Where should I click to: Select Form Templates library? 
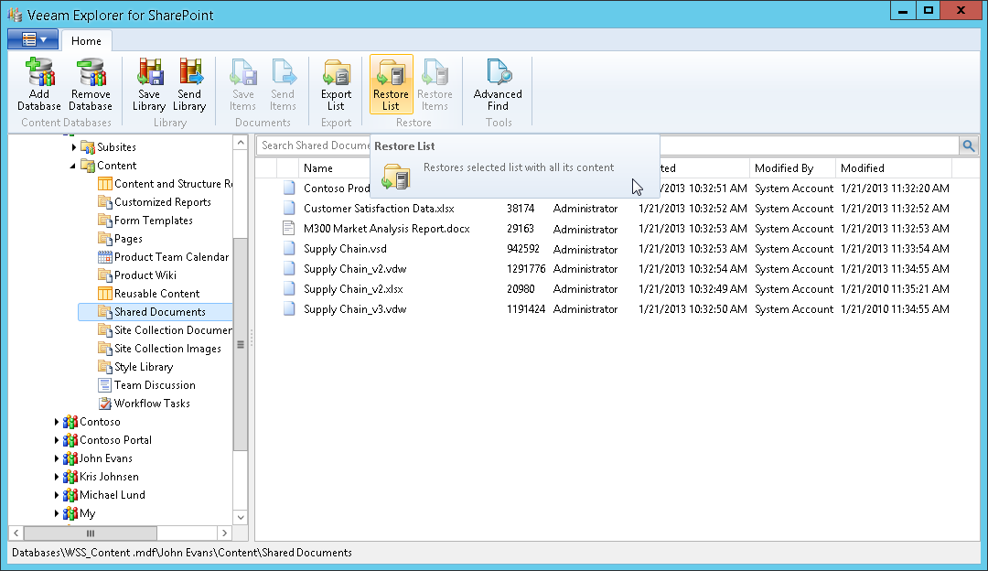tap(145, 221)
